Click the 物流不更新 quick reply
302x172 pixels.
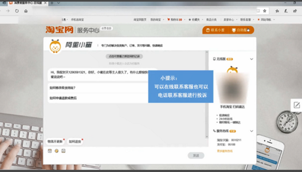coord(55,142)
